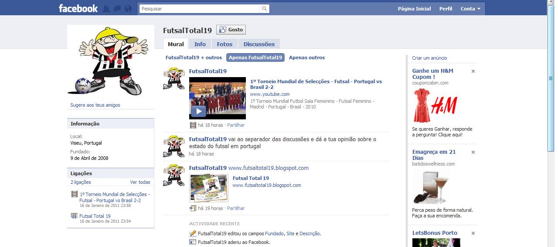Open the messages icon in header
This screenshot has width=558, height=247.
point(117,9)
